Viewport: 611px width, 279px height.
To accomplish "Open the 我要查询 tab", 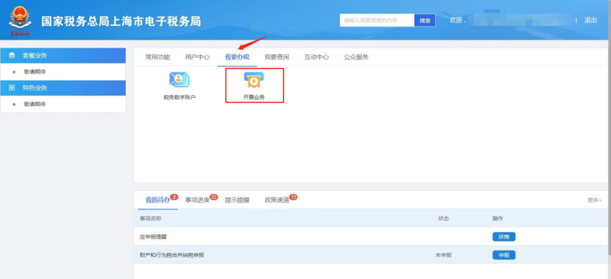I will pos(277,57).
